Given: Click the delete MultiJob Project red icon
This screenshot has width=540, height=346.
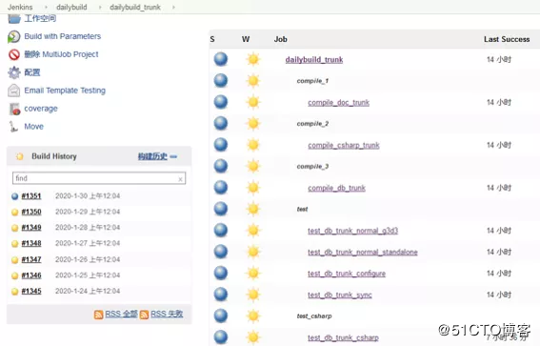Looking at the screenshot, I should [14, 54].
